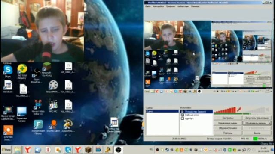This screenshot has width=275, height=154.
Task: Click the Выход button in OBS
Action: tap(257, 133)
